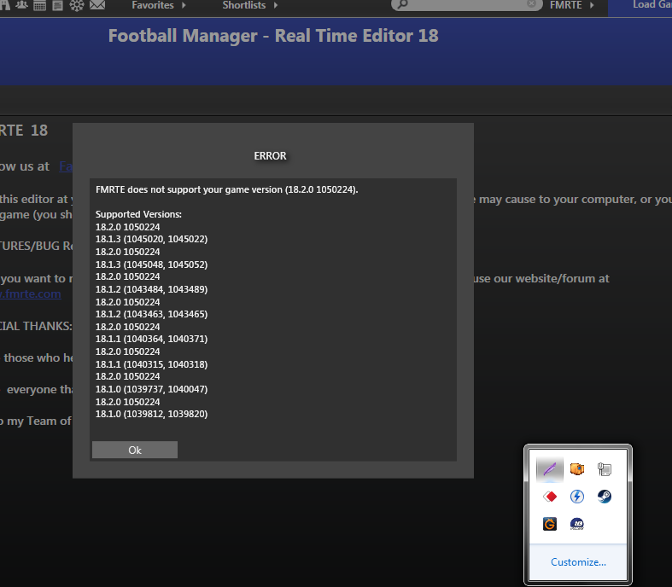This screenshot has height=587, width=672.
Task: Open the snowflake freezer icon
Action: [x=77, y=6]
